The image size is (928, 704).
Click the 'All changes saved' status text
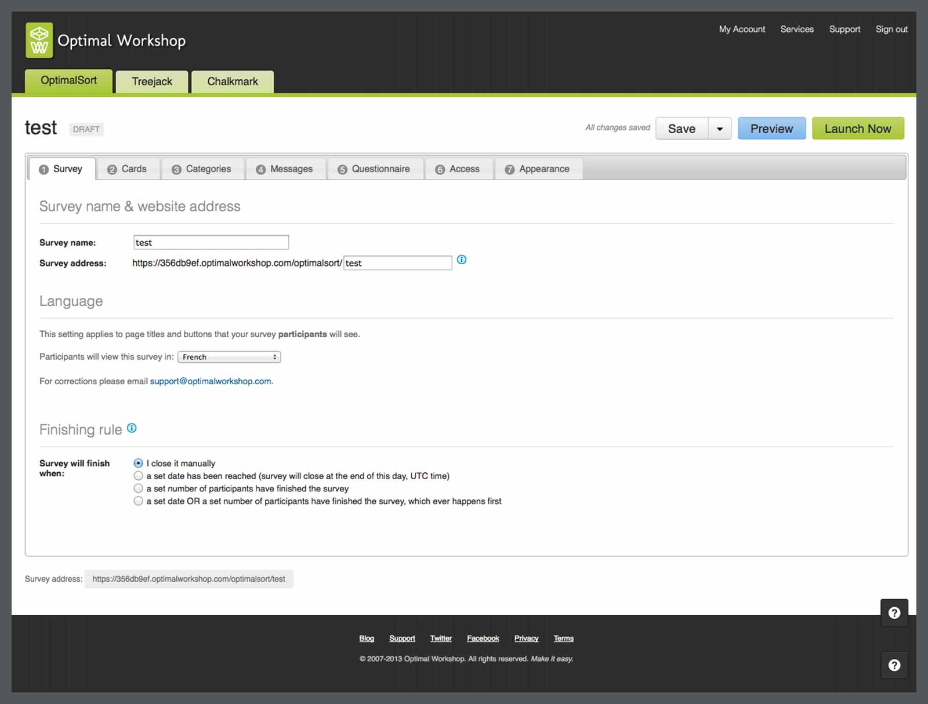coord(618,127)
